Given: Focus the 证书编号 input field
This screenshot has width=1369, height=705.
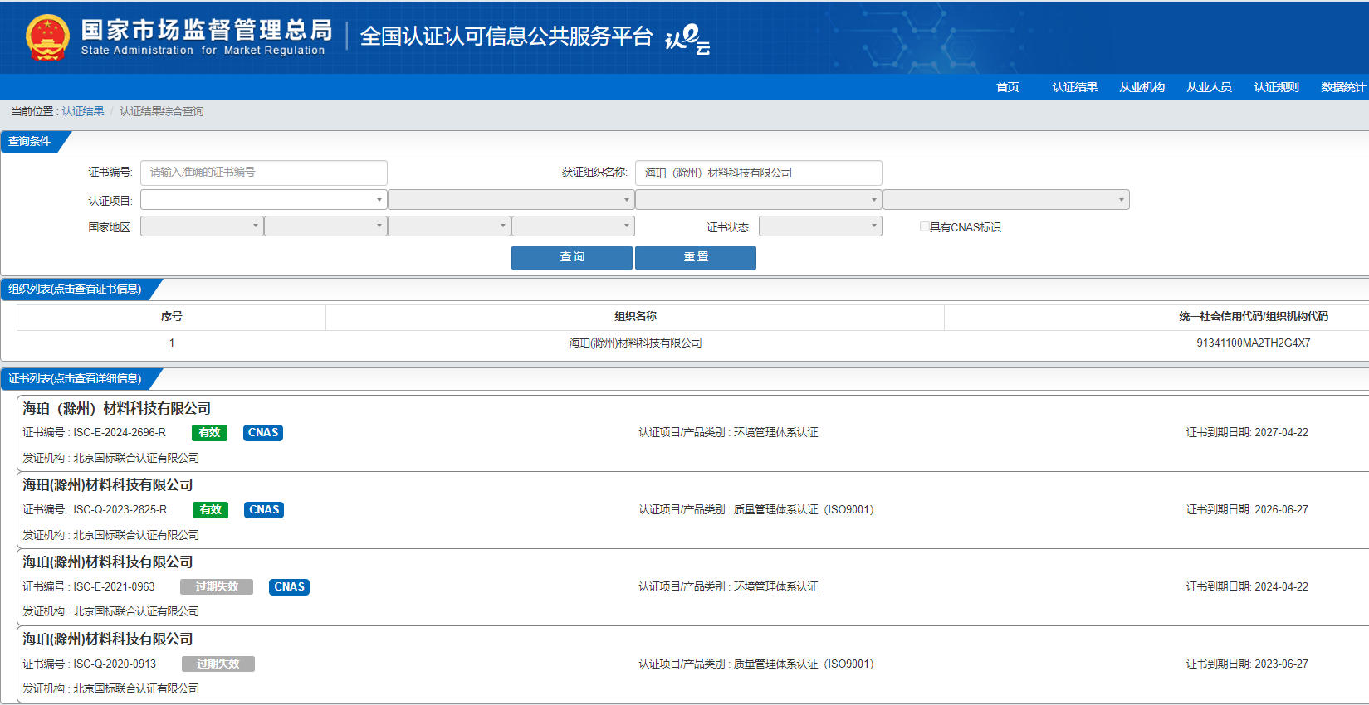Looking at the screenshot, I should coord(263,173).
